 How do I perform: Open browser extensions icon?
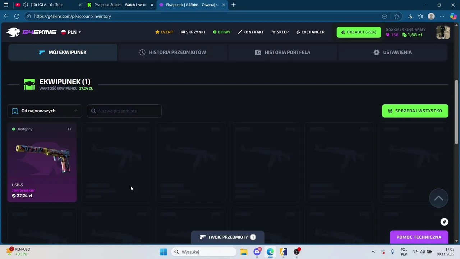(410, 16)
